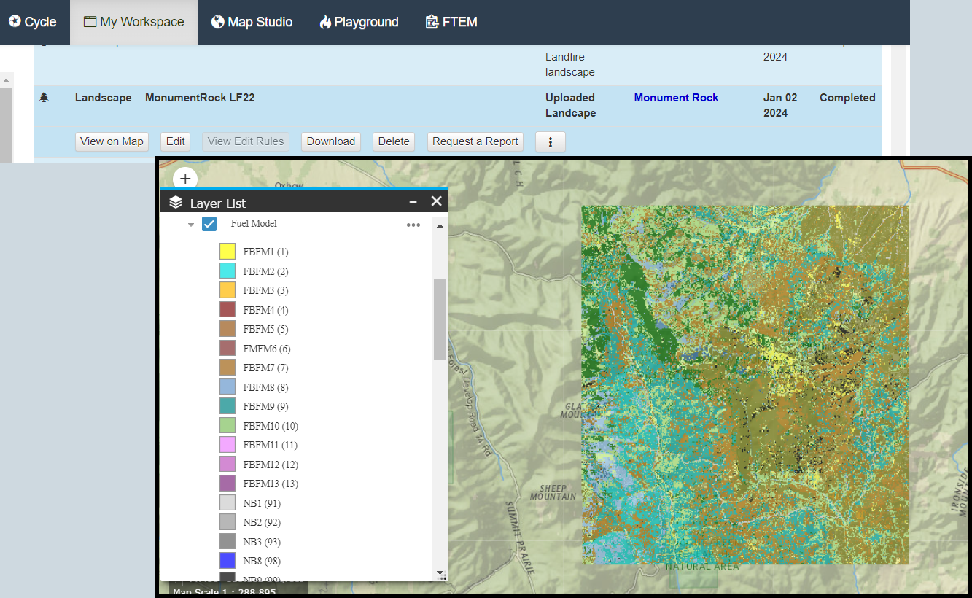
Task: Open the Monument Rock link
Action: [x=676, y=98]
